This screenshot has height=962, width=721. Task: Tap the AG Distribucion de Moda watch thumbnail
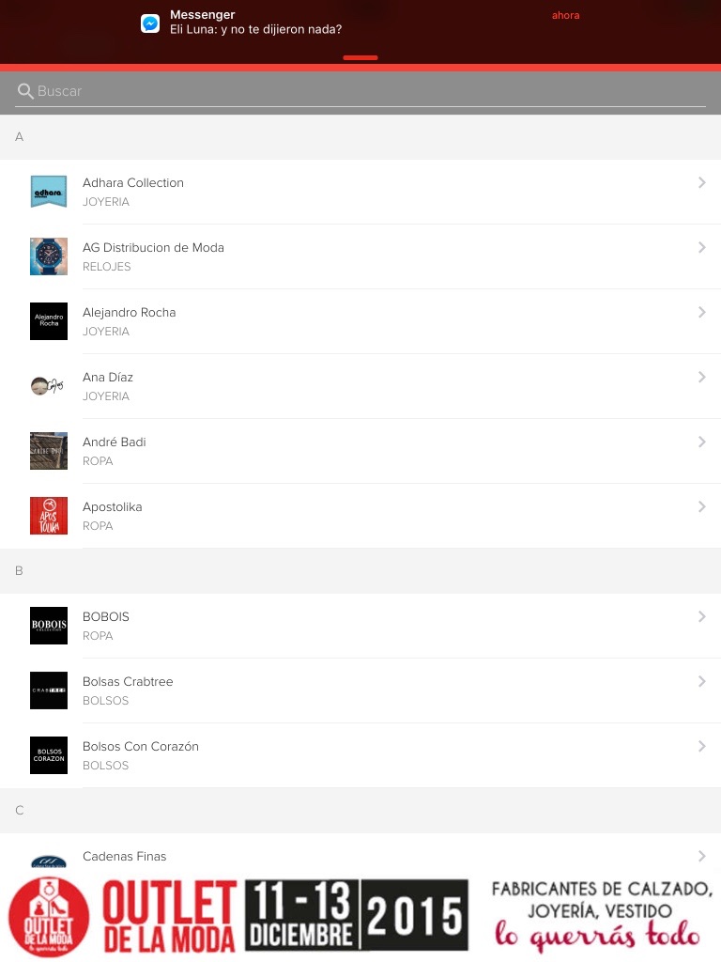49,256
